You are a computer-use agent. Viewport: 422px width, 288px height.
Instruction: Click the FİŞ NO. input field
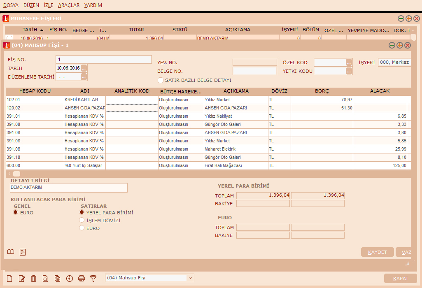[104, 59]
